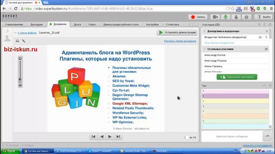Collapse Докладчики и модераторы group
Screen dimensions: 275x154
[205, 31]
